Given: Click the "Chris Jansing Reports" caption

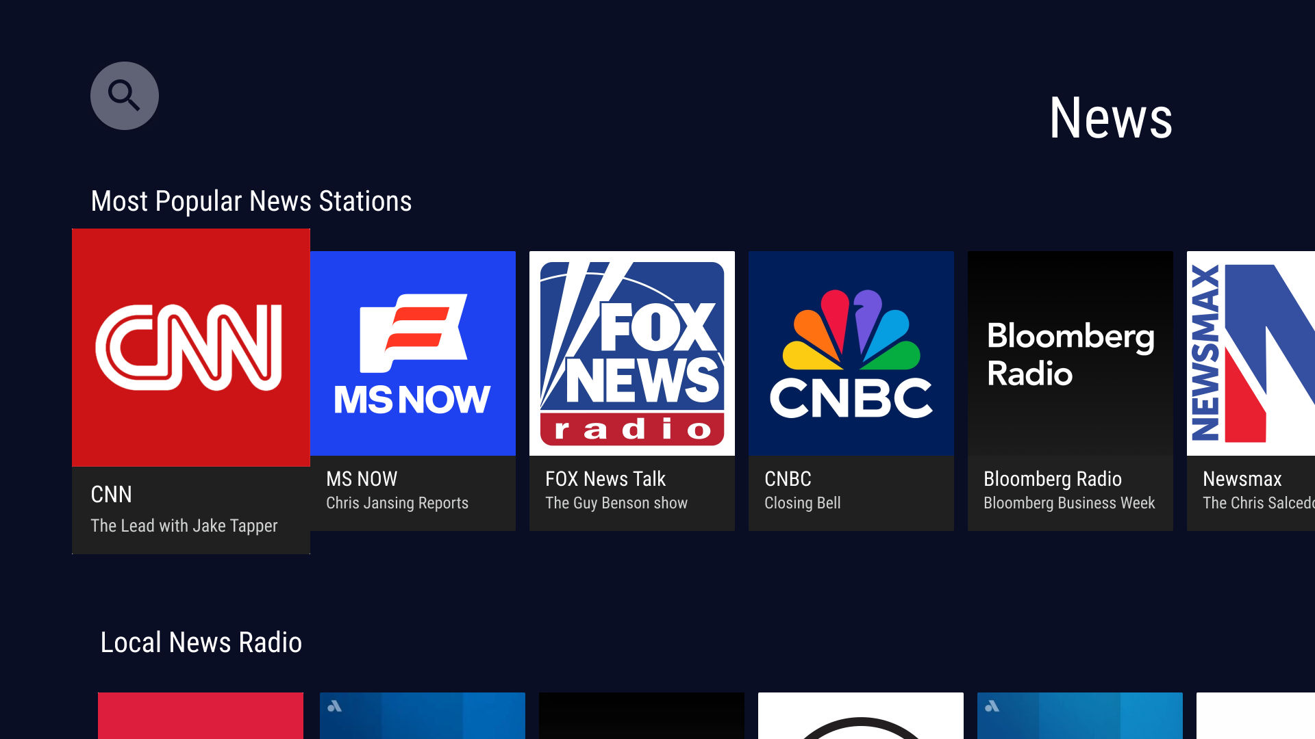Looking at the screenshot, I should tap(397, 503).
